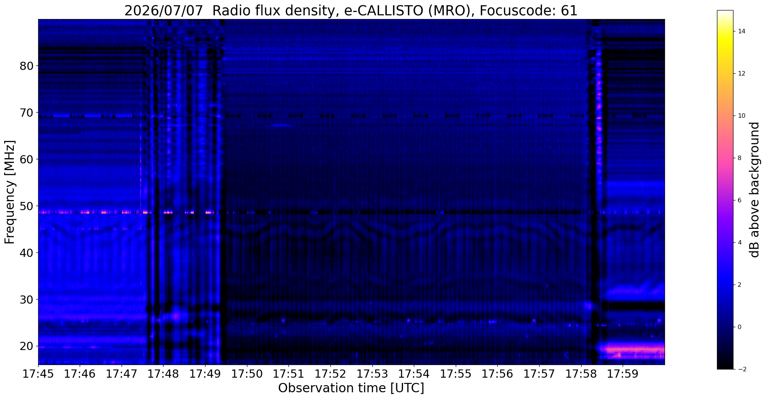The image size is (766, 399).
Task: Click the dB above background colorbar label
Action: [755, 190]
